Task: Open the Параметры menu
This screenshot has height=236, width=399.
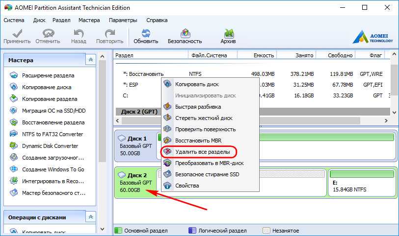Action: tap(123, 20)
